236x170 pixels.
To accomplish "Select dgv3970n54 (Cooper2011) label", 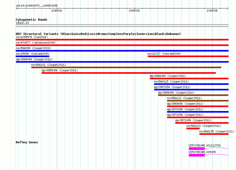I will (x=185, y=109).
